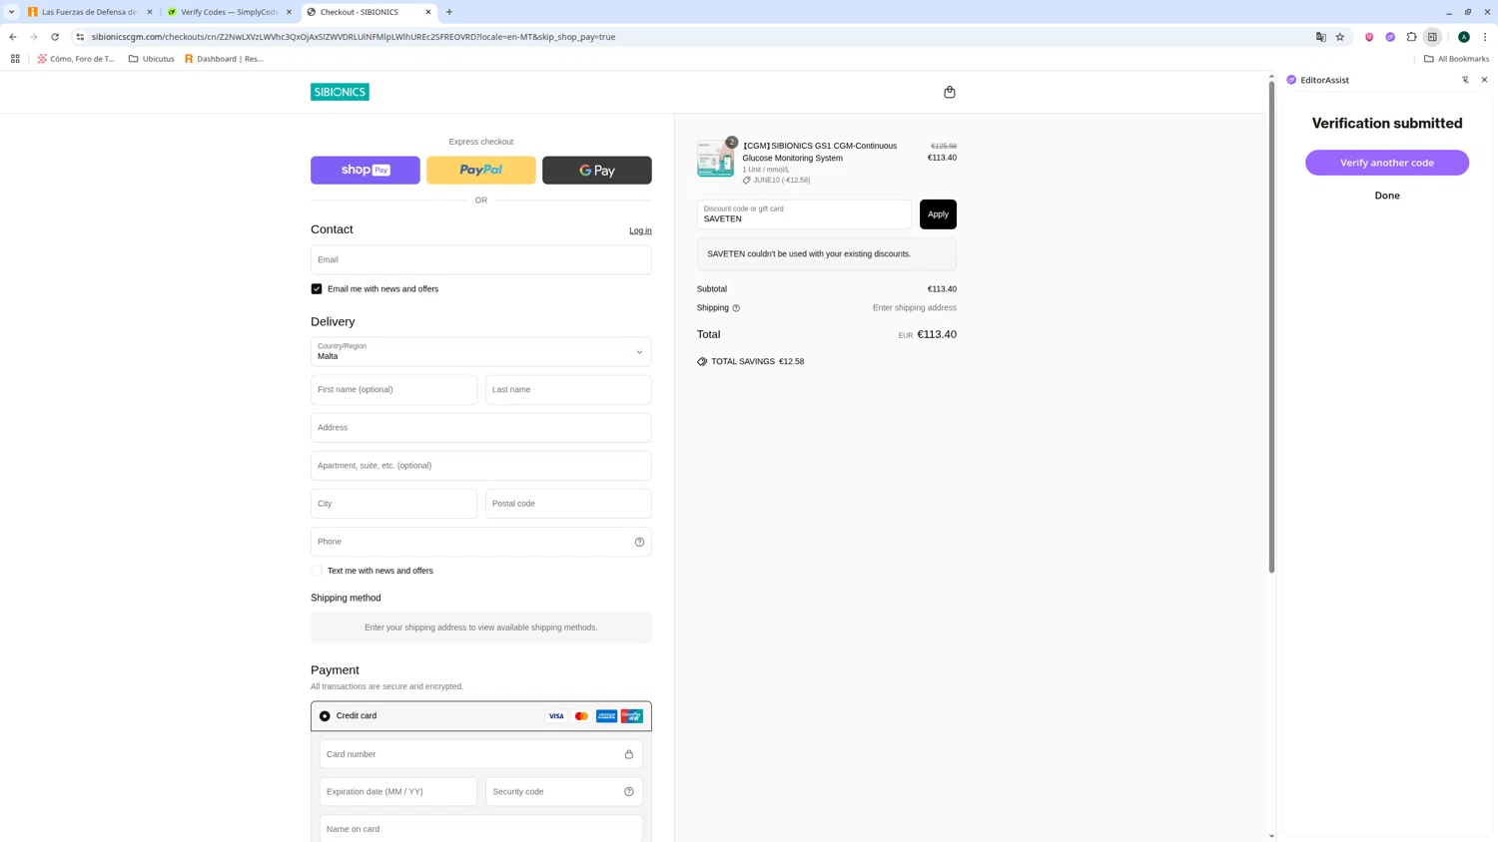Image resolution: width=1498 pixels, height=842 pixels.
Task: Focus the Postal code field
Action: (568, 504)
